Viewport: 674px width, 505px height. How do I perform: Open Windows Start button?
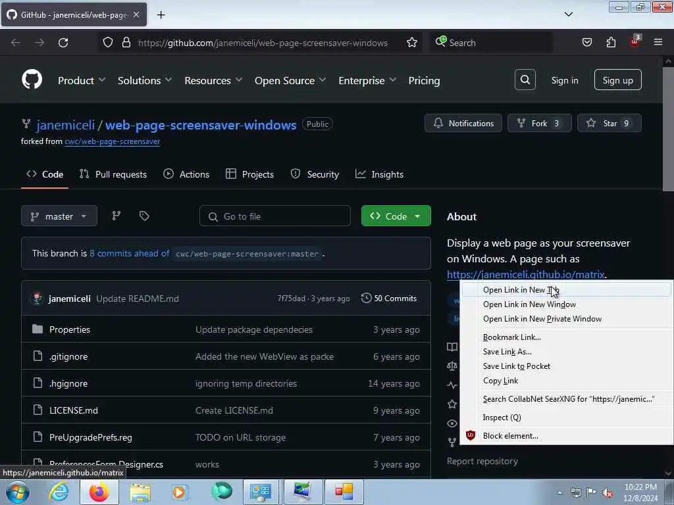click(x=18, y=492)
